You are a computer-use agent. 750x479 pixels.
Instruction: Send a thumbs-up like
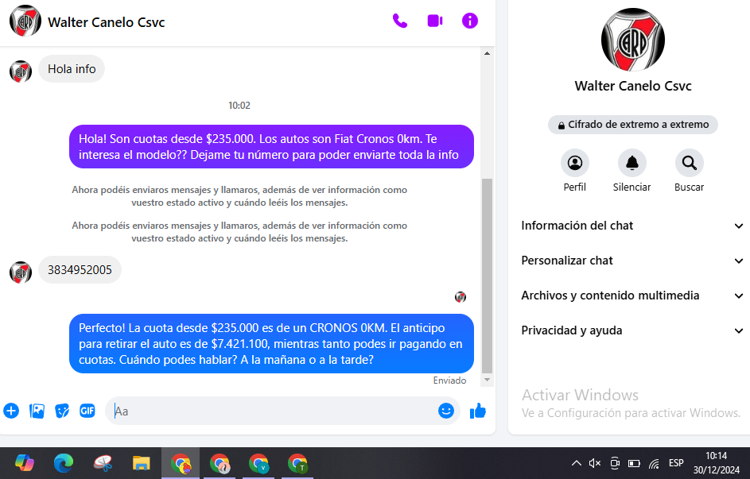(478, 411)
